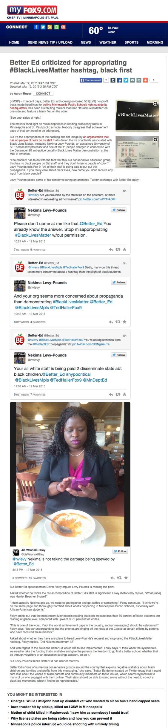Screen dimensions: 168x728
Task: Open the RSS feed icon in header
Action: click(50, 27)
